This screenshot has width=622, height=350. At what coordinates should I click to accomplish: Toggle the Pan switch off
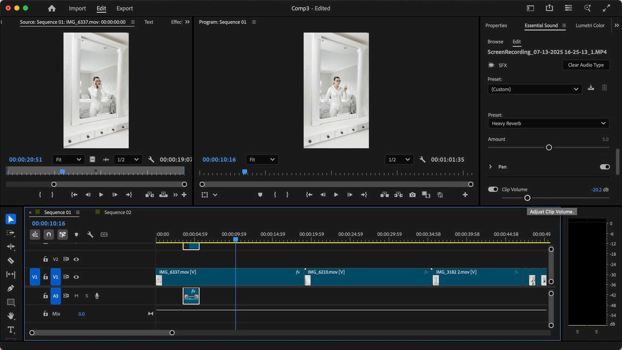click(605, 167)
